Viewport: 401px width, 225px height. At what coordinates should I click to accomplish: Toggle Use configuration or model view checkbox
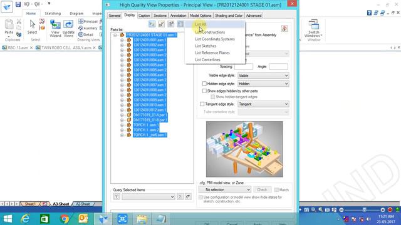200,197
